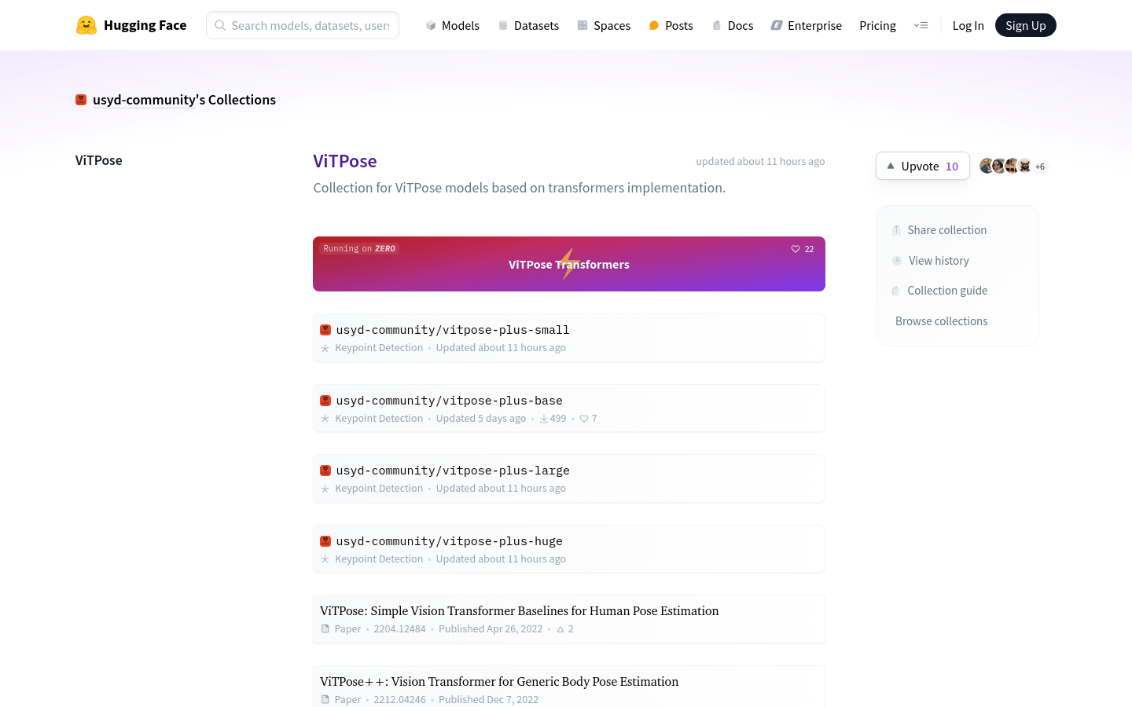
Task: Click the search magnifier icon
Action: click(220, 25)
